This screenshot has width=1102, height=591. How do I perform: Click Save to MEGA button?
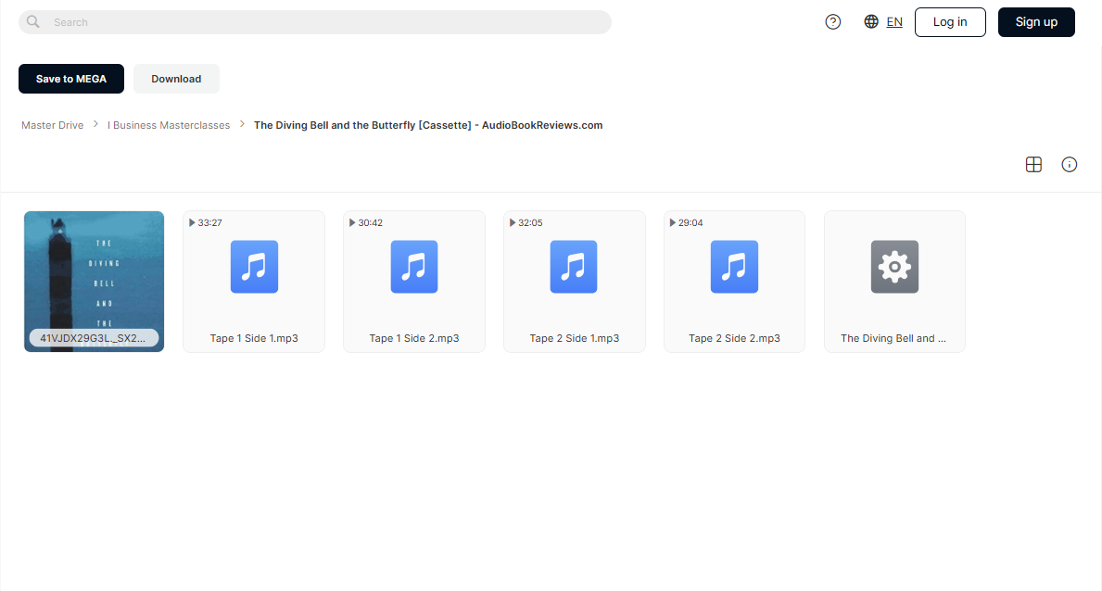pos(71,79)
